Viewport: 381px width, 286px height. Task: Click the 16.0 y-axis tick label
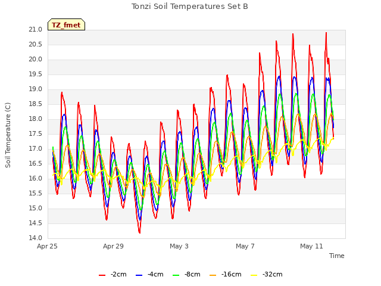tap(36, 179)
